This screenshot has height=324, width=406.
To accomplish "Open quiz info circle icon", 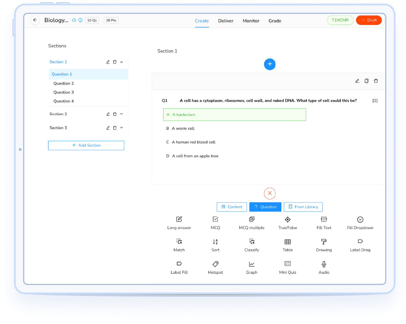I will (80, 20).
